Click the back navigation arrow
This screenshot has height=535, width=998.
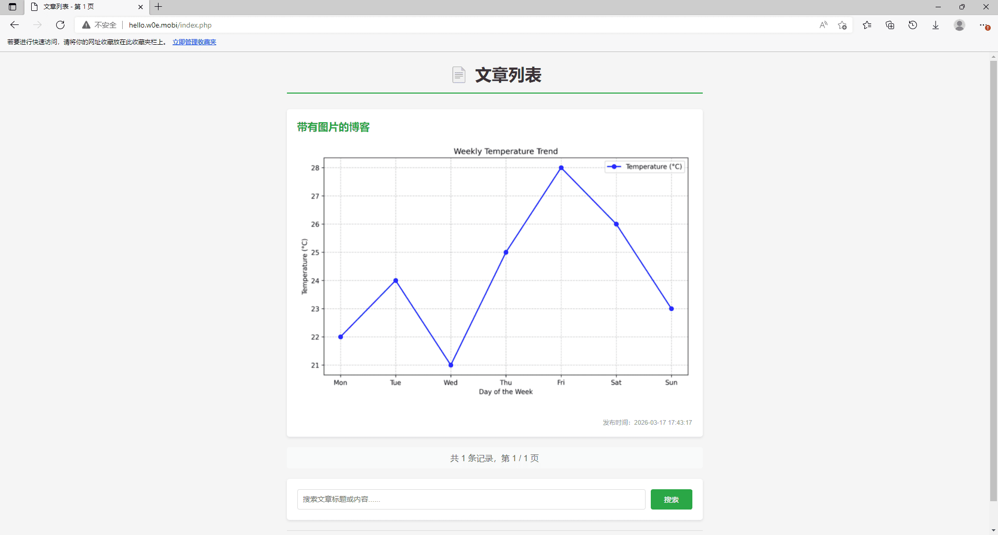pos(14,24)
